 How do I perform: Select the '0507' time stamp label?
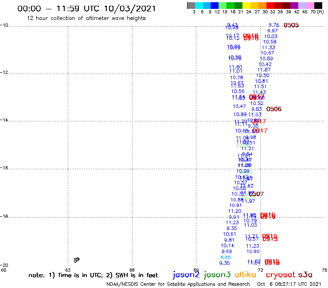tap(256, 194)
